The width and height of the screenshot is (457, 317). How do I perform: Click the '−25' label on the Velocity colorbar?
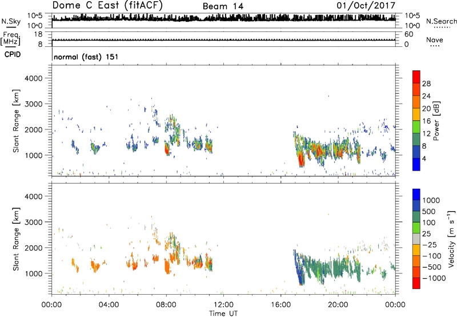coord(430,245)
